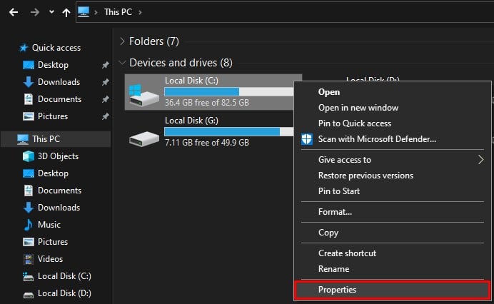Choose Properties from the context menu
This screenshot has height=304, width=494.
(337, 290)
